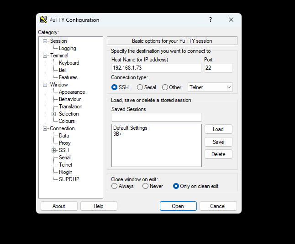
Task: Click the Host Name input field
Action: pyautogui.click(x=156, y=68)
